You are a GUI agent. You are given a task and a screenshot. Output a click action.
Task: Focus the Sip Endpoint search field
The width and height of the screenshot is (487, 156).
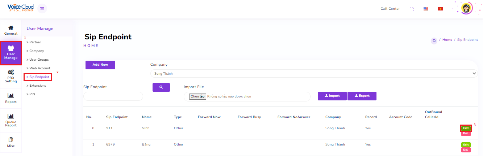click(x=113, y=96)
